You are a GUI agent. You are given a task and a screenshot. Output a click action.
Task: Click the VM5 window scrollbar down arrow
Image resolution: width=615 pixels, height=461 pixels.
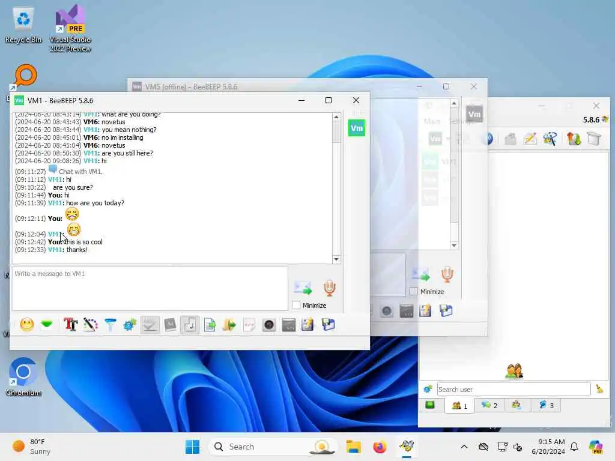[454, 246]
